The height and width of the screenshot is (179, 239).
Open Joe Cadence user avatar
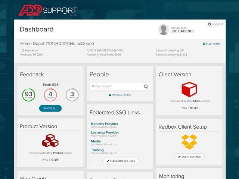tap(164, 29)
